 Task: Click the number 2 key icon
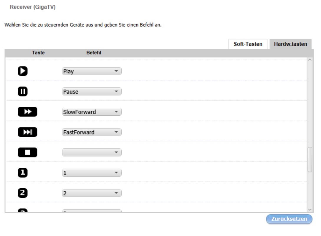[22, 193]
